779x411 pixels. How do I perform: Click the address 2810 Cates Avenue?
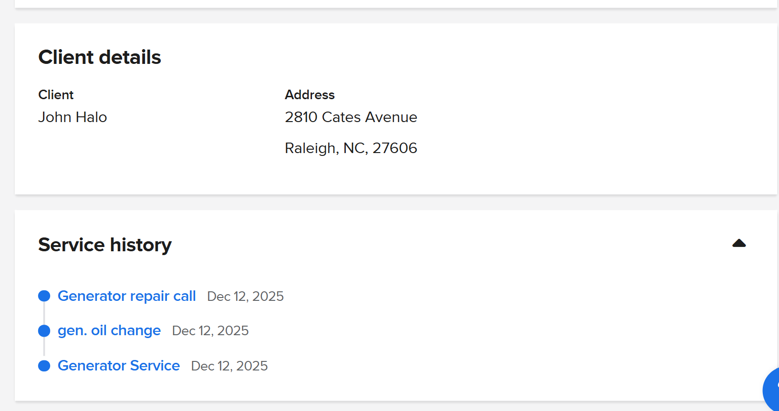(351, 117)
